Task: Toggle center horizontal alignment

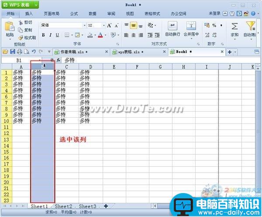Action: click(134, 35)
